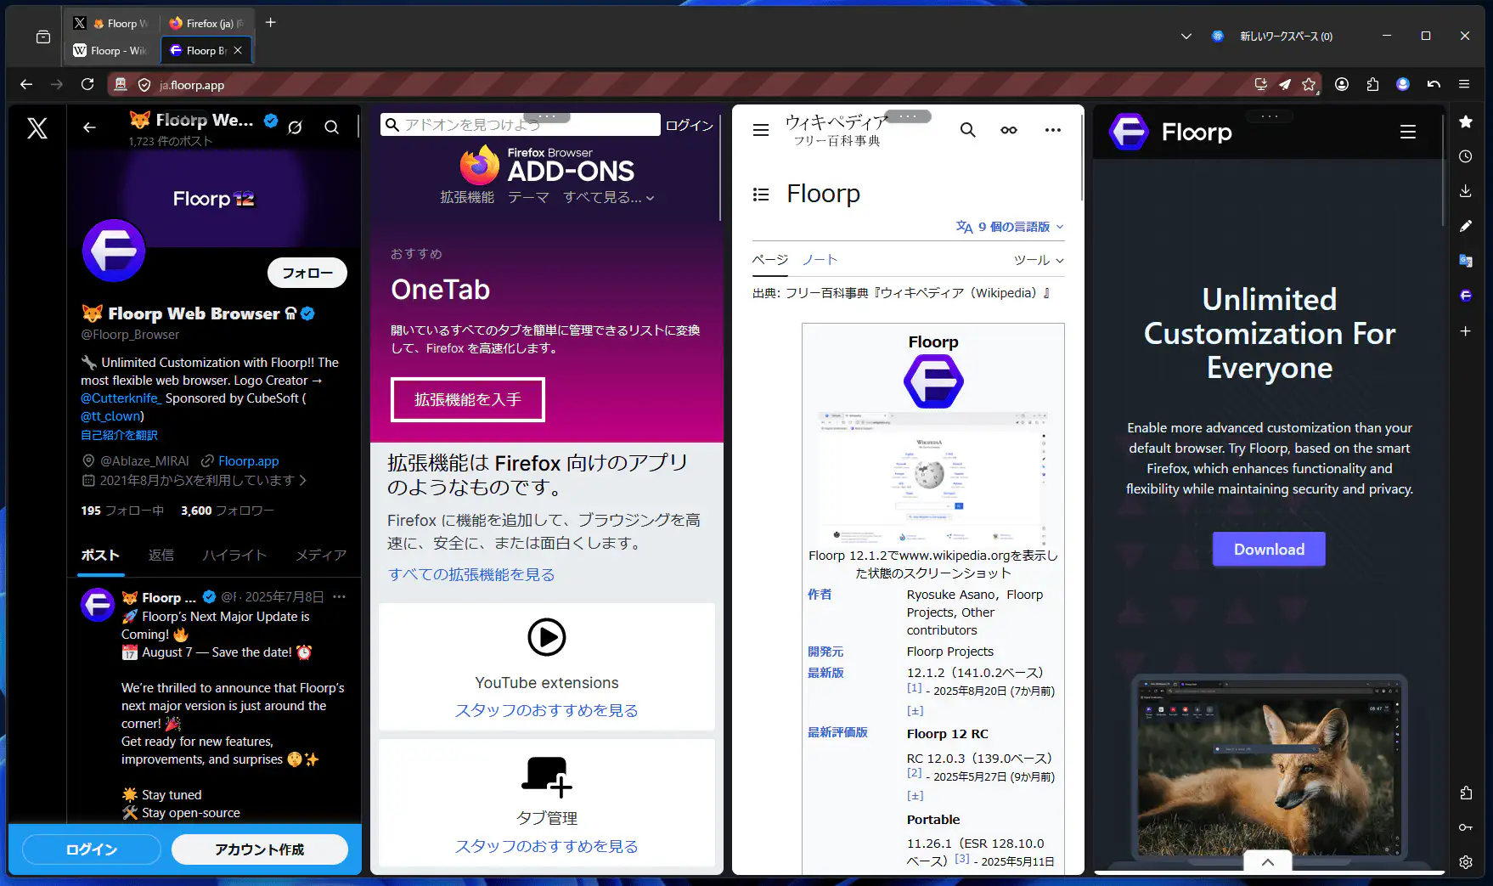1493x886 pixels.
Task: Open the 9 個の言語版 language dropdown on Wikipedia
Action: click(1009, 226)
